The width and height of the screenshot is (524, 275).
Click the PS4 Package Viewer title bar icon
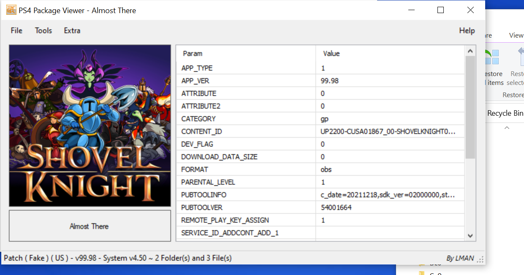click(11, 10)
